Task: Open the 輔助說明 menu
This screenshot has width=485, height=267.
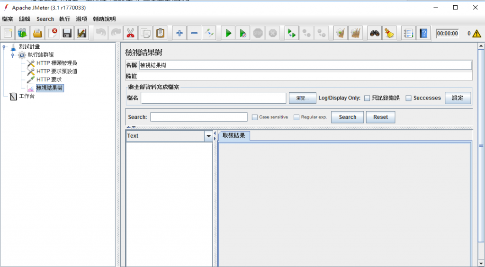Action: (104, 19)
